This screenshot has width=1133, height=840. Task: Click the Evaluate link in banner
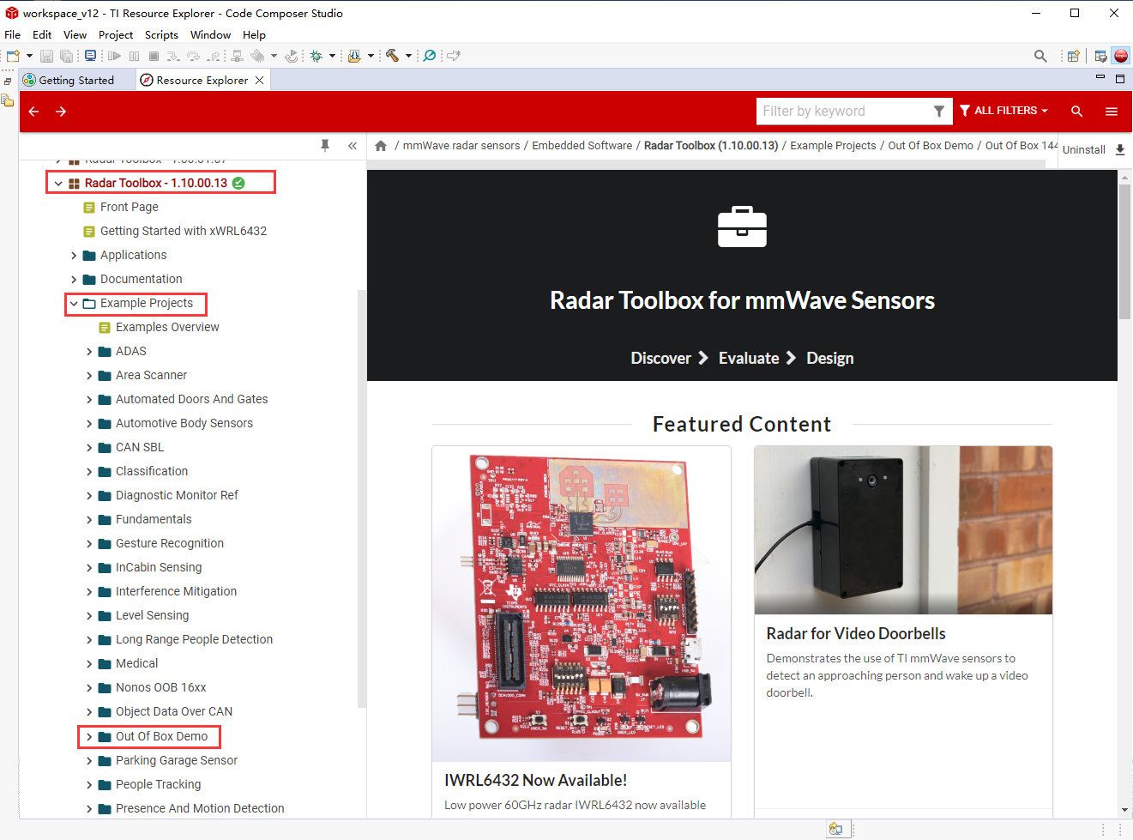[x=749, y=359]
